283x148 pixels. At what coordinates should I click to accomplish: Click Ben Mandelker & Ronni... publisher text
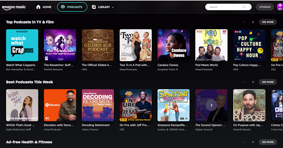[x=21, y=69]
